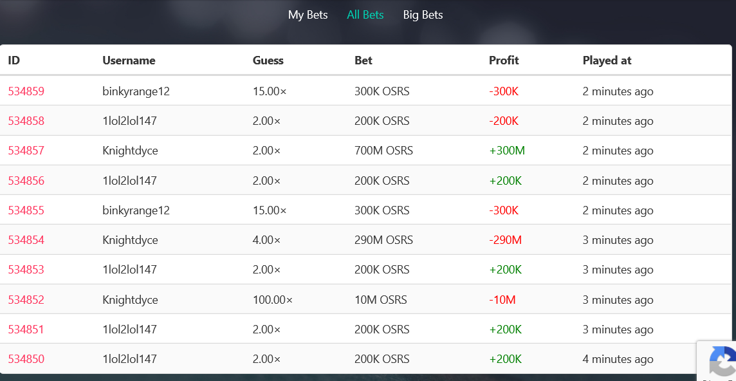Open bet ID 534858 link
This screenshot has height=381, width=736.
[26, 121]
